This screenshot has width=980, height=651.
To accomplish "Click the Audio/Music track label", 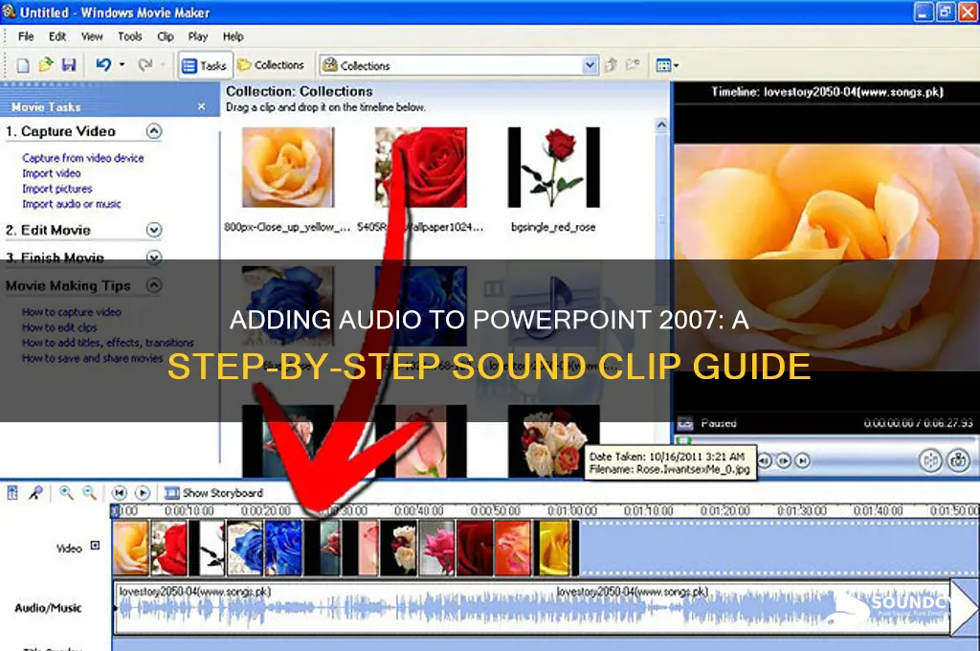I will point(48,608).
